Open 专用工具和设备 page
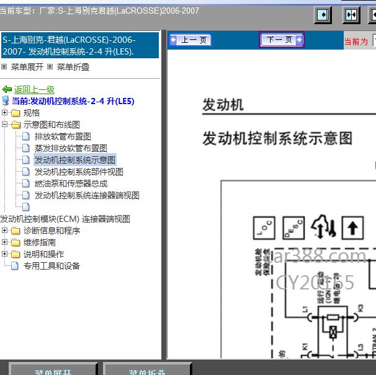The height and width of the screenshot is (375, 376). (51, 266)
